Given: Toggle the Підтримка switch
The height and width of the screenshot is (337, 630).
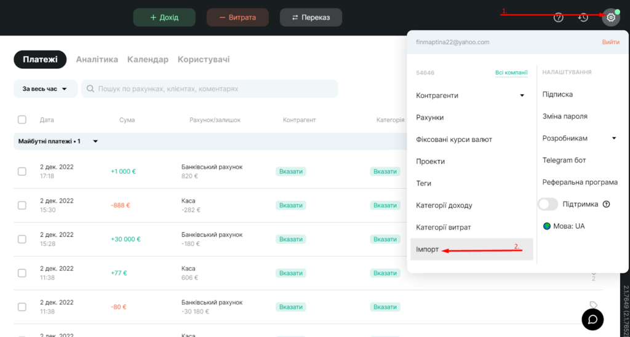Looking at the screenshot, I should tap(548, 204).
